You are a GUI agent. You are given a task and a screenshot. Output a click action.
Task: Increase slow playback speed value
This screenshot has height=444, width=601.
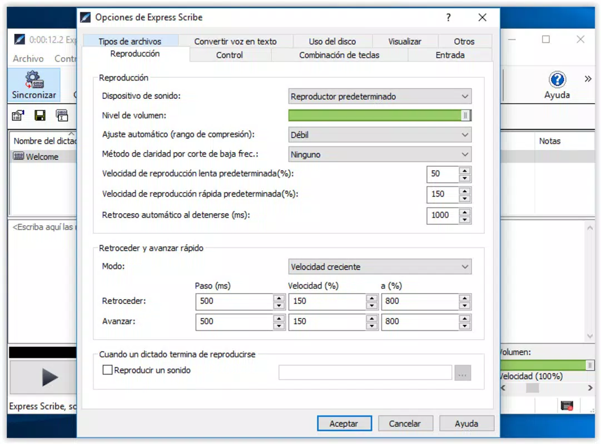[465, 170]
